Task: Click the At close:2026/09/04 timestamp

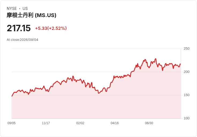Action: tap(22, 40)
